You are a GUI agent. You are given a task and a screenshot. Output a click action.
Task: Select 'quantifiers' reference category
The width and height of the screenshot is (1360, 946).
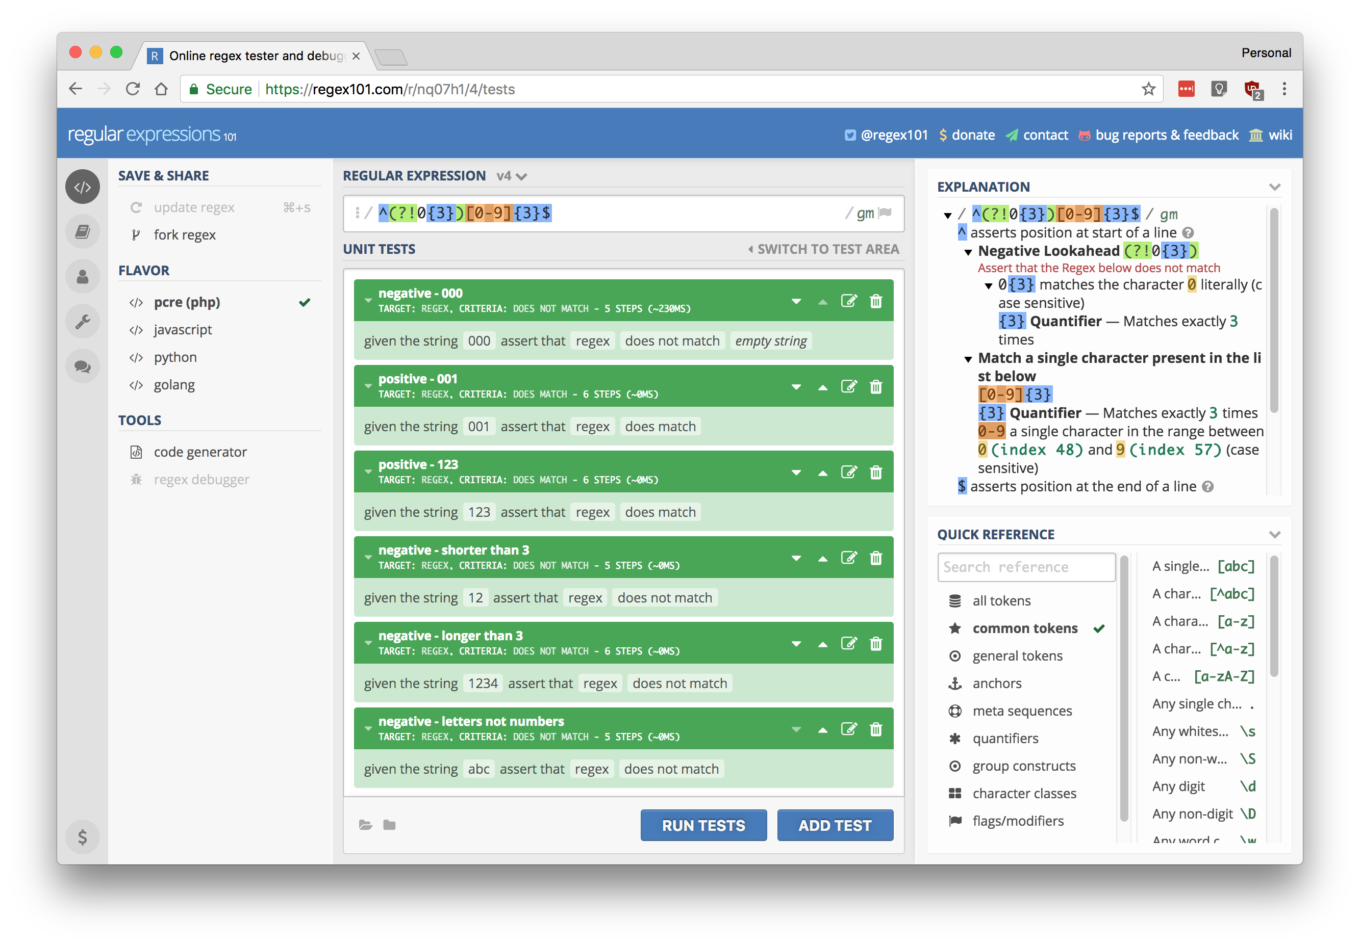[x=1026, y=739]
